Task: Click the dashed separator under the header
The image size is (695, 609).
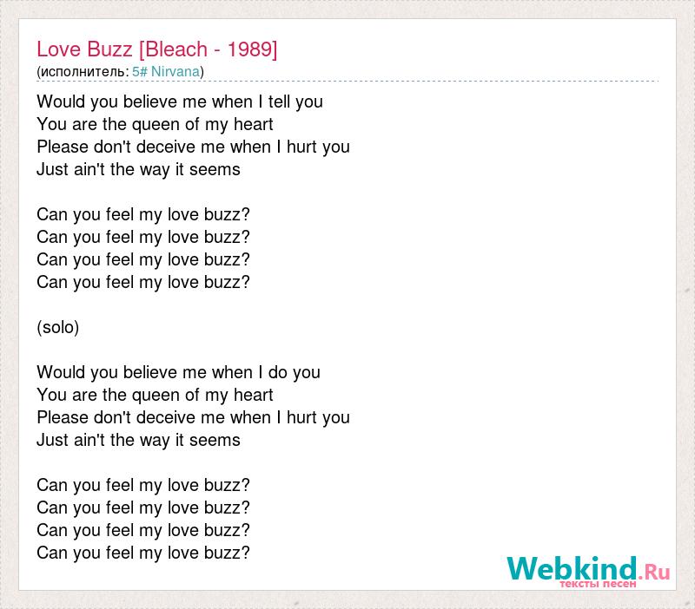Action: coord(347,82)
